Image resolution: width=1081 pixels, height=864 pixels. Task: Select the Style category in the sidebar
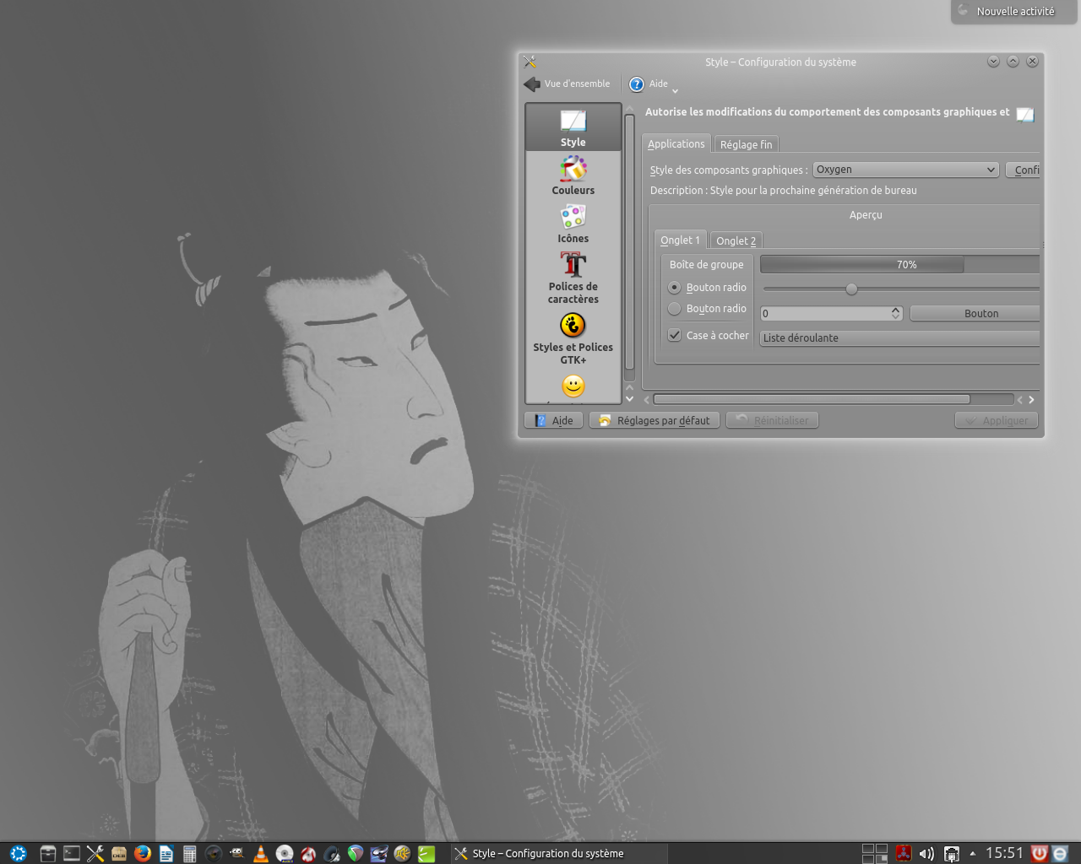pyautogui.click(x=573, y=128)
